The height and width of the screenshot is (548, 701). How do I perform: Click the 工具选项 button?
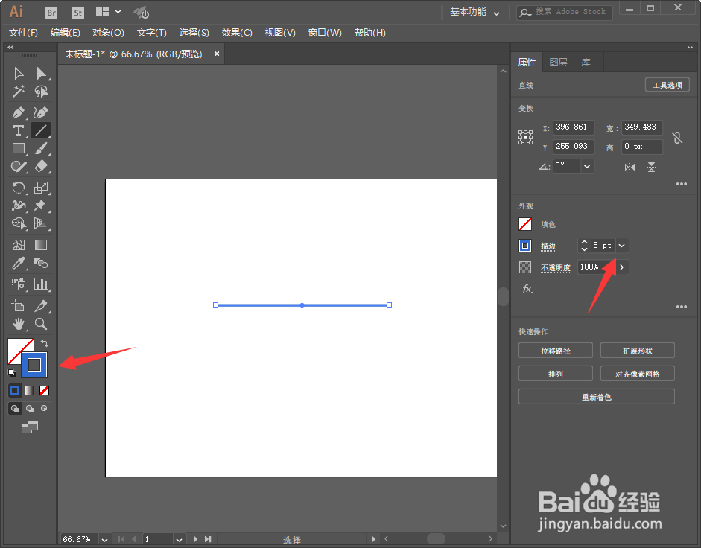tap(667, 85)
